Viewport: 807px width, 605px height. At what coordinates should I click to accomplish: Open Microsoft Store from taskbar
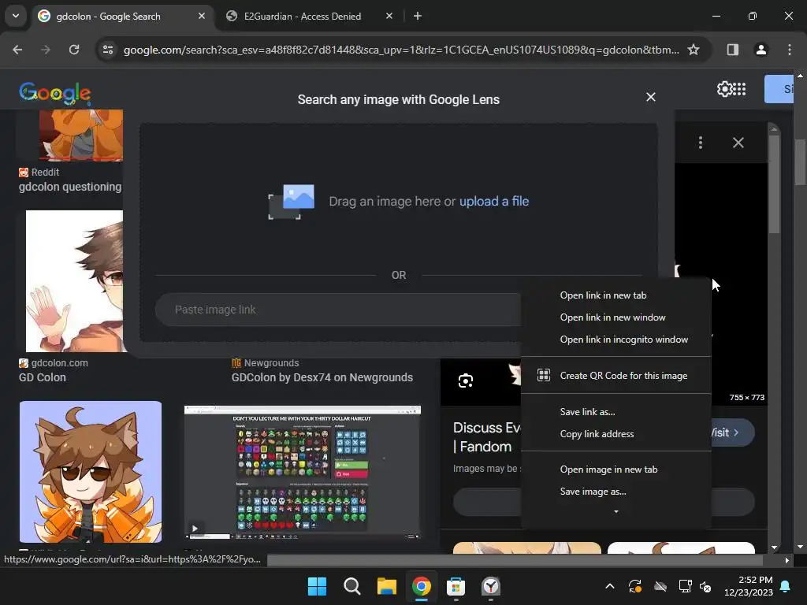(456, 586)
